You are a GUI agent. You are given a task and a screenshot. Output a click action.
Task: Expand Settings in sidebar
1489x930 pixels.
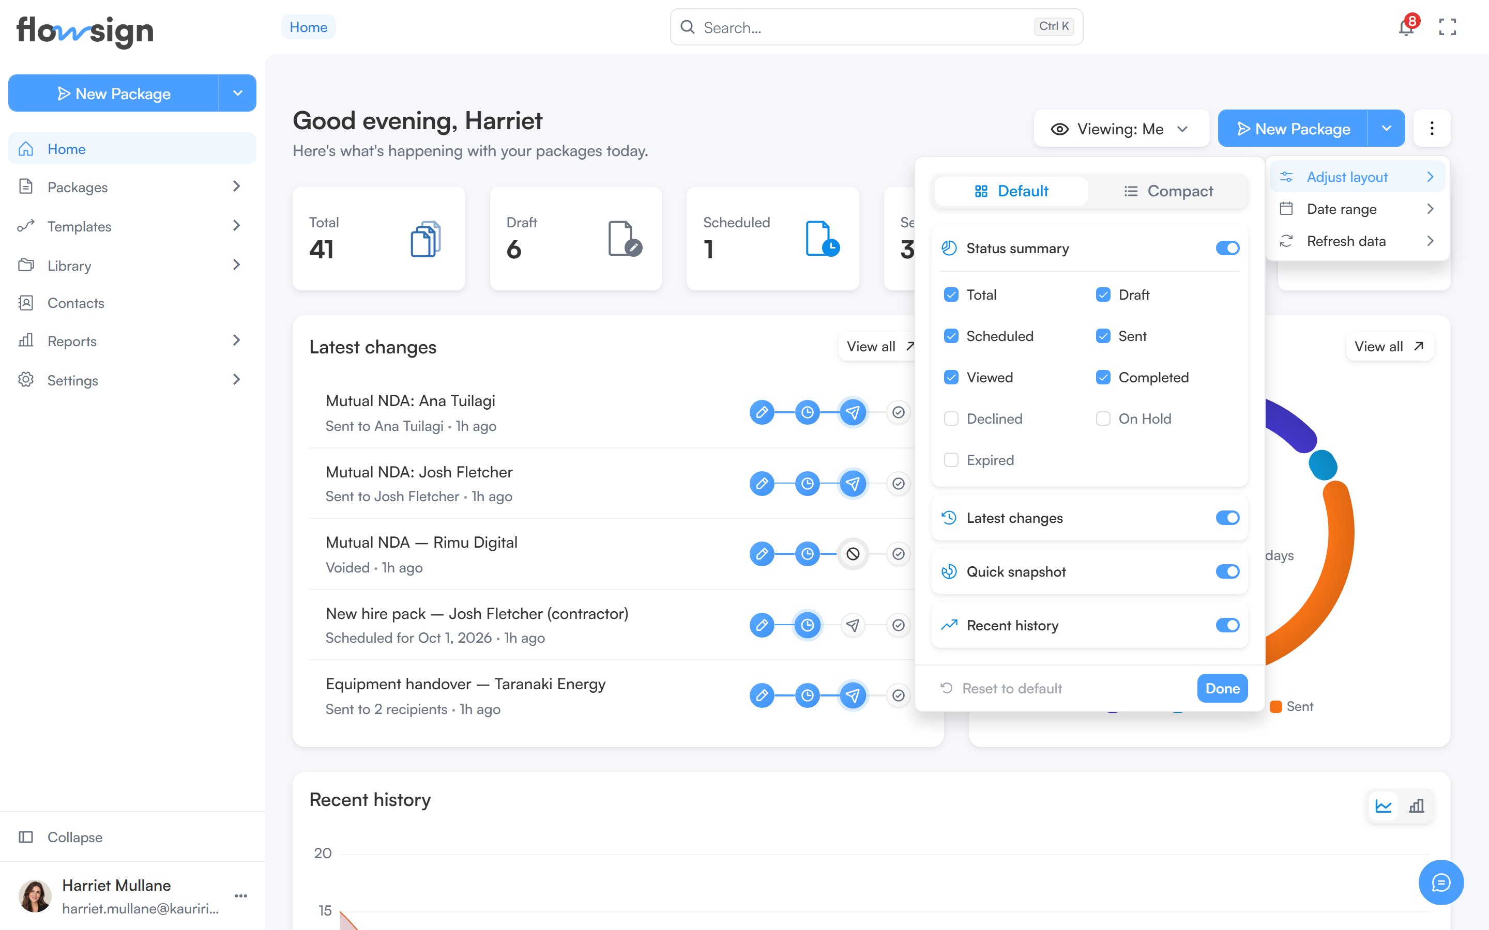(x=236, y=380)
